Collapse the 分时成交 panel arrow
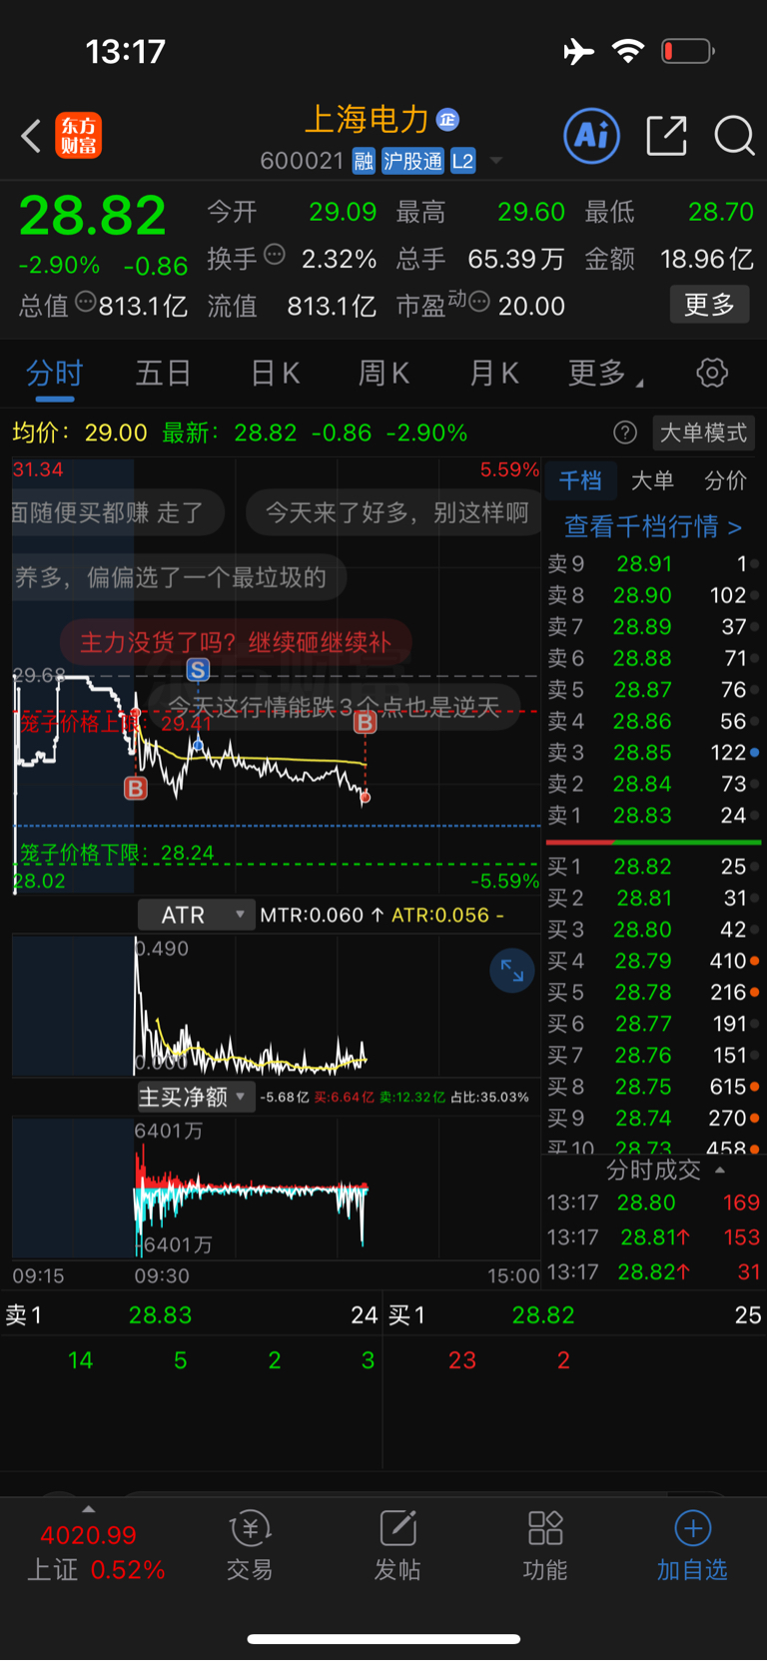This screenshot has height=1661, width=767. coord(720,1170)
